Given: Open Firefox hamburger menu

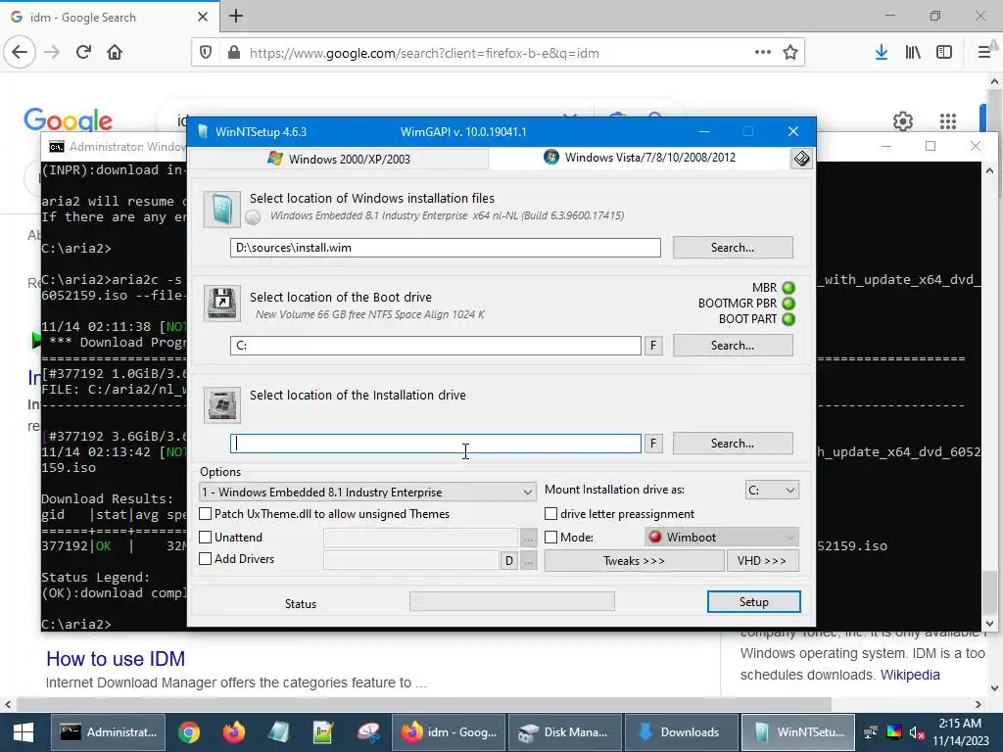Looking at the screenshot, I should point(984,53).
